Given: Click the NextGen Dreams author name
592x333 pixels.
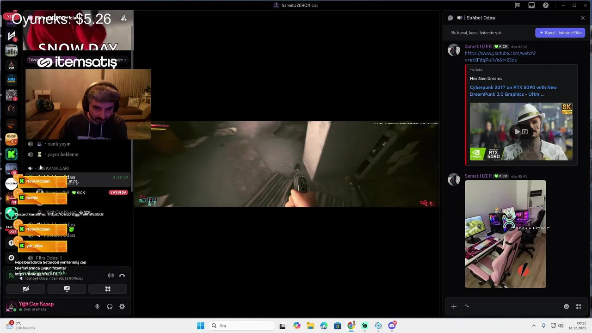Looking at the screenshot, I should pyautogui.click(x=486, y=79).
